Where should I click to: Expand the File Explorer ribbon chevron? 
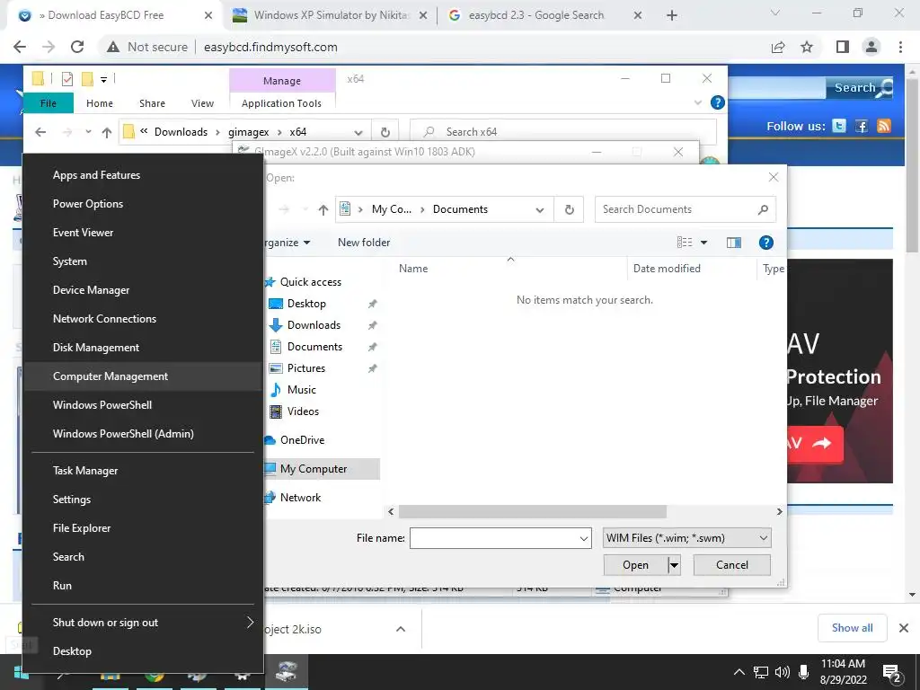pyautogui.click(x=698, y=102)
